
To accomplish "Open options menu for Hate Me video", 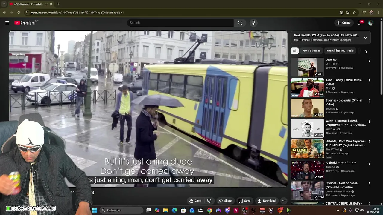I will point(369,142).
